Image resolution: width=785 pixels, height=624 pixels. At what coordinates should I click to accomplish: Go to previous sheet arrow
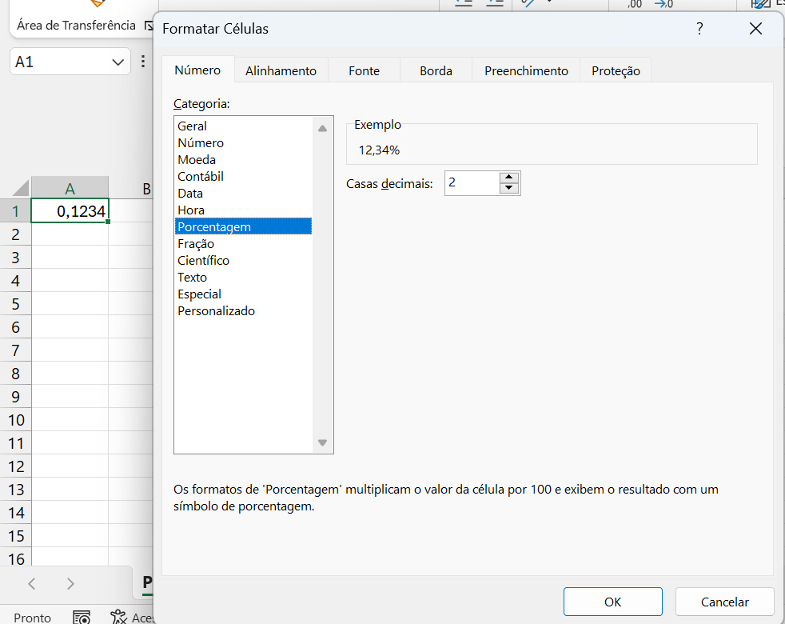32,583
